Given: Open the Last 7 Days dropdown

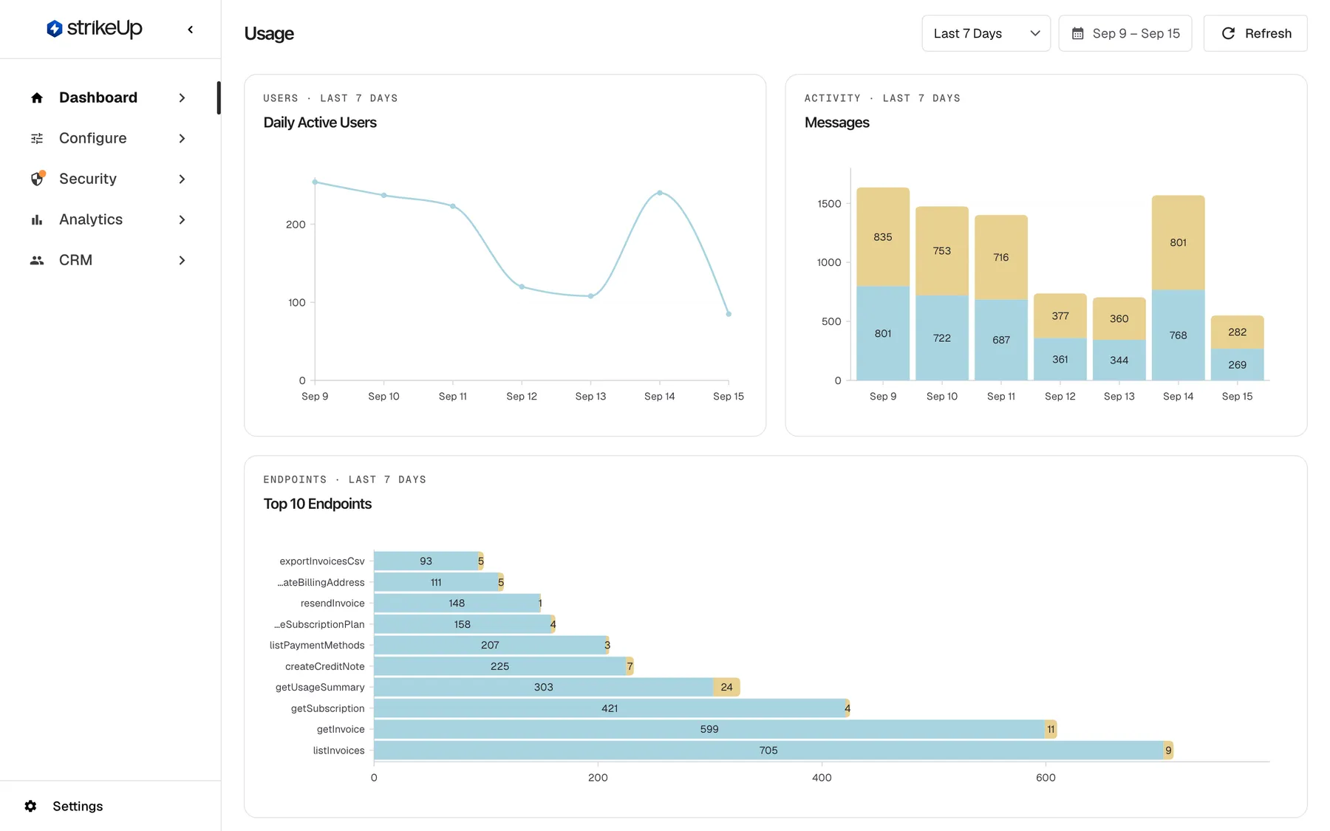Looking at the screenshot, I should point(986,33).
